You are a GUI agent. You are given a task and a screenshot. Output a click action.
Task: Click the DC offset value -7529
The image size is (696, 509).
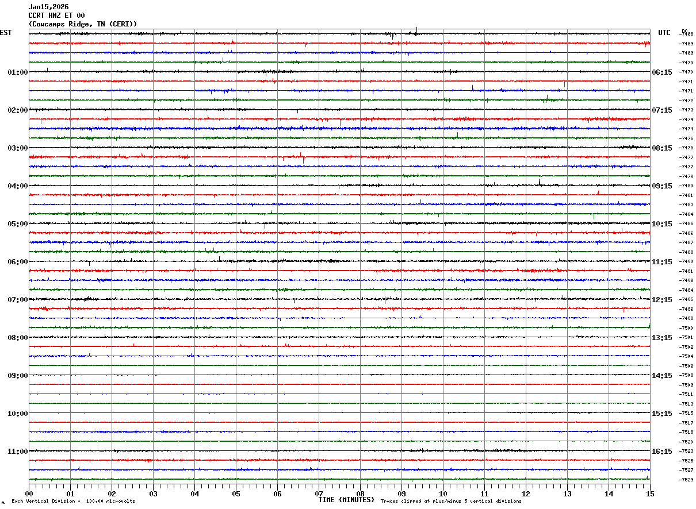(x=686, y=480)
